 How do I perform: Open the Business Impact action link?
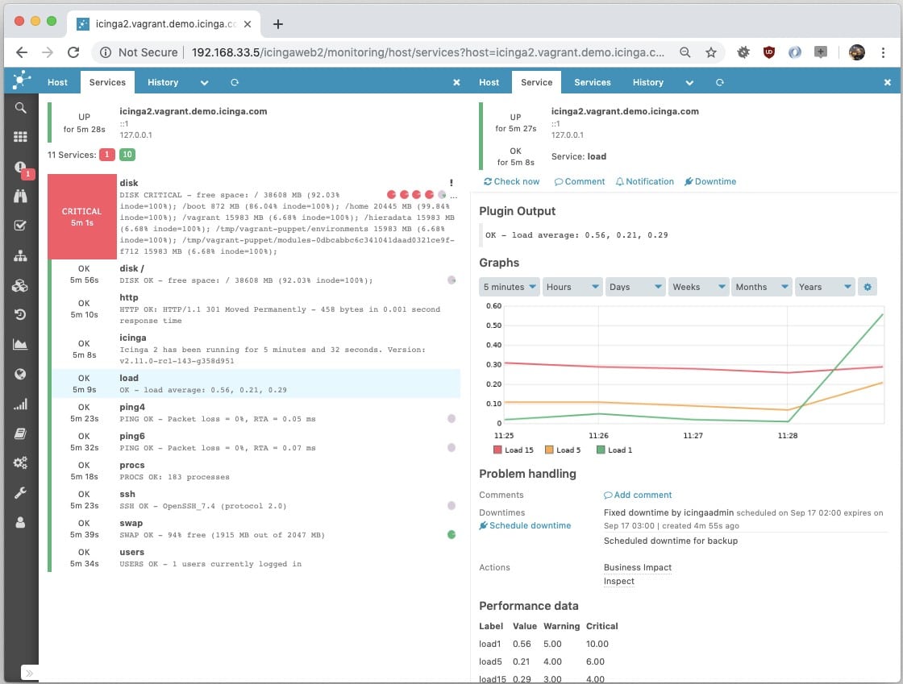[x=638, y=567]
